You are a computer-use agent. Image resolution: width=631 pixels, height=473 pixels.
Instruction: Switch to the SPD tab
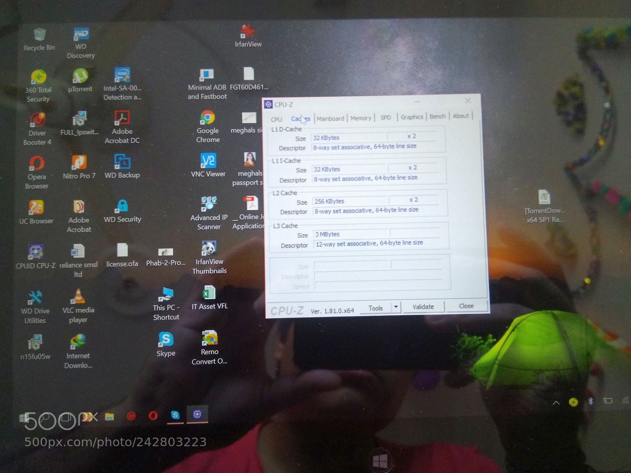click(385, 117)
